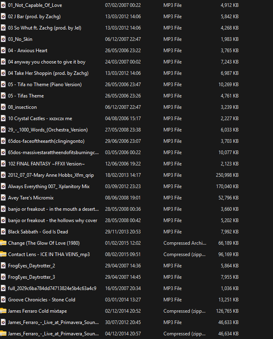The image size is (273, 339).
Task: Click the MP3 icon beside 01_Not_Capable_Of_Love
Action: (x=3, y=5)
